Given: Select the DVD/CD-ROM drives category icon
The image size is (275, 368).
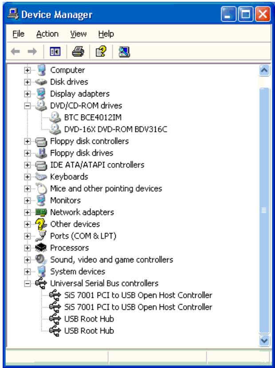Looking at the screenshot, I should (x=41, y=106).
